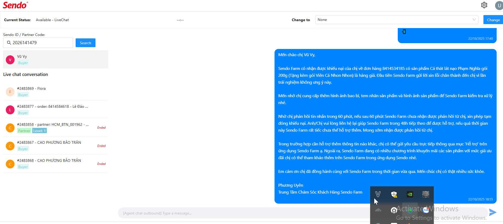Open chat #2483877 order 8414584618
This screenshot has width=503, height=224.
click(56, 110)
